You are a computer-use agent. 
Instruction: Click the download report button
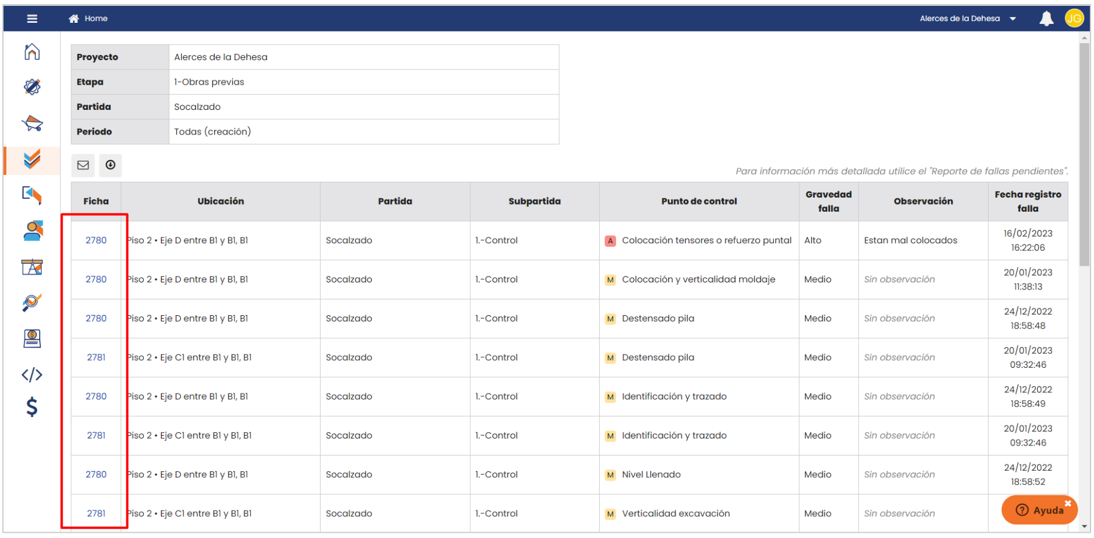coord(111,165)
